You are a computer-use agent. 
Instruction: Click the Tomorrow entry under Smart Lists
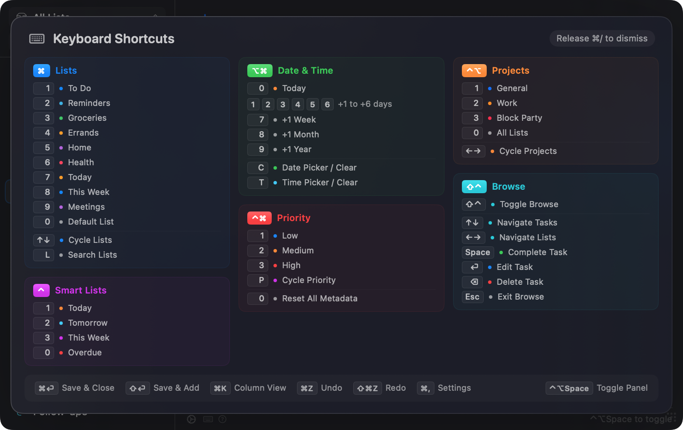coord(88,323)
